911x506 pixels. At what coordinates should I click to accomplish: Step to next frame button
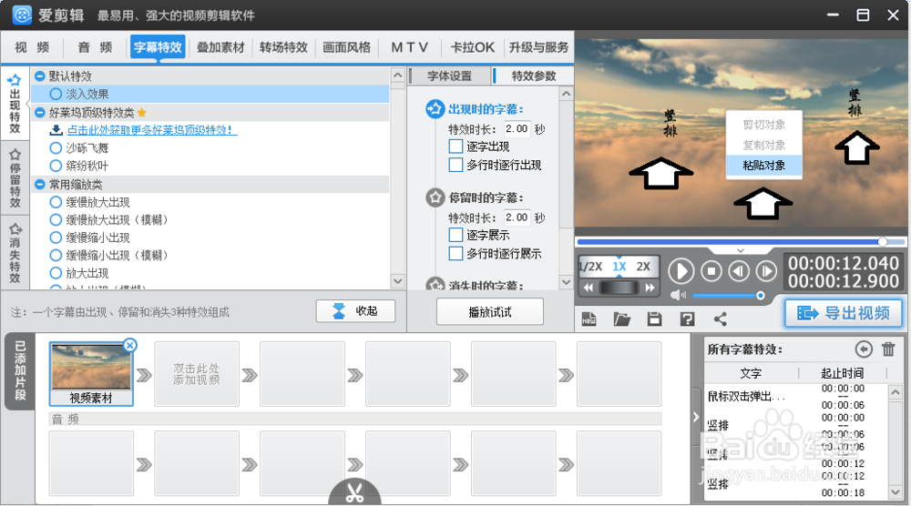point(766,271)
